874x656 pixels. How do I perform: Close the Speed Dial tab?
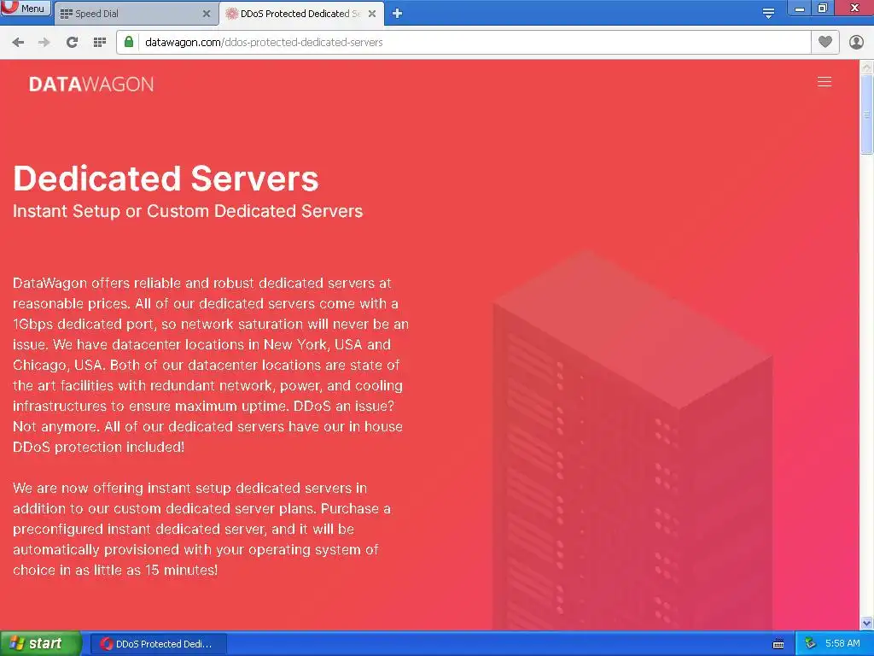207,14
